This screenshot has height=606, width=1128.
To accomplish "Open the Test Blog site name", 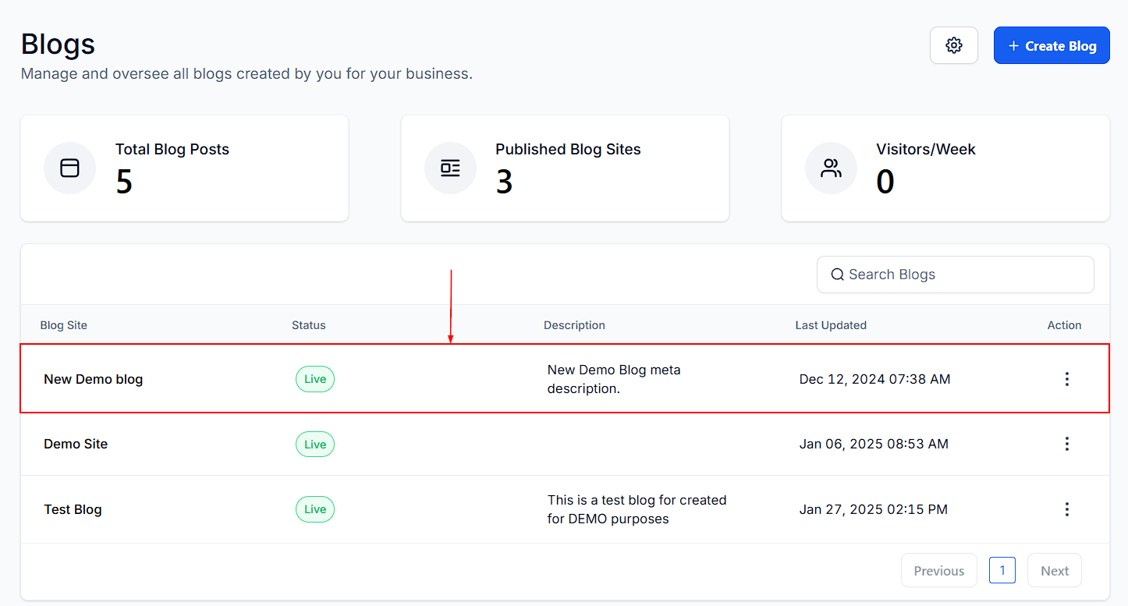I will (x=73, y=509).
